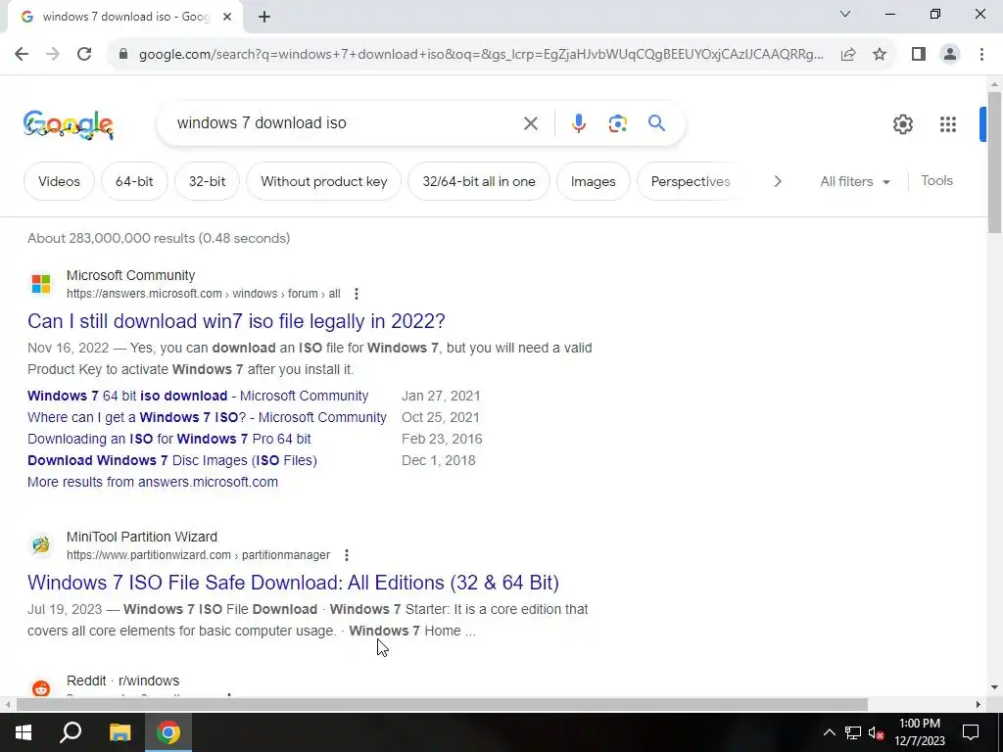Viewport: 1003px width, 752px height.
Task: Click the forward navigation arrow
Action: click(53, 55)
